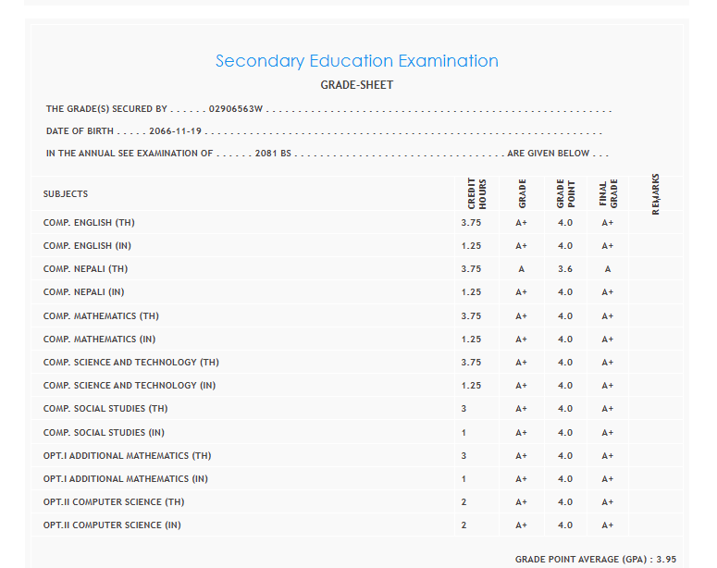
Task: Click OPT.II COMPUTER SCIENCE (TH) subject
Action: (x=114, y=502)
